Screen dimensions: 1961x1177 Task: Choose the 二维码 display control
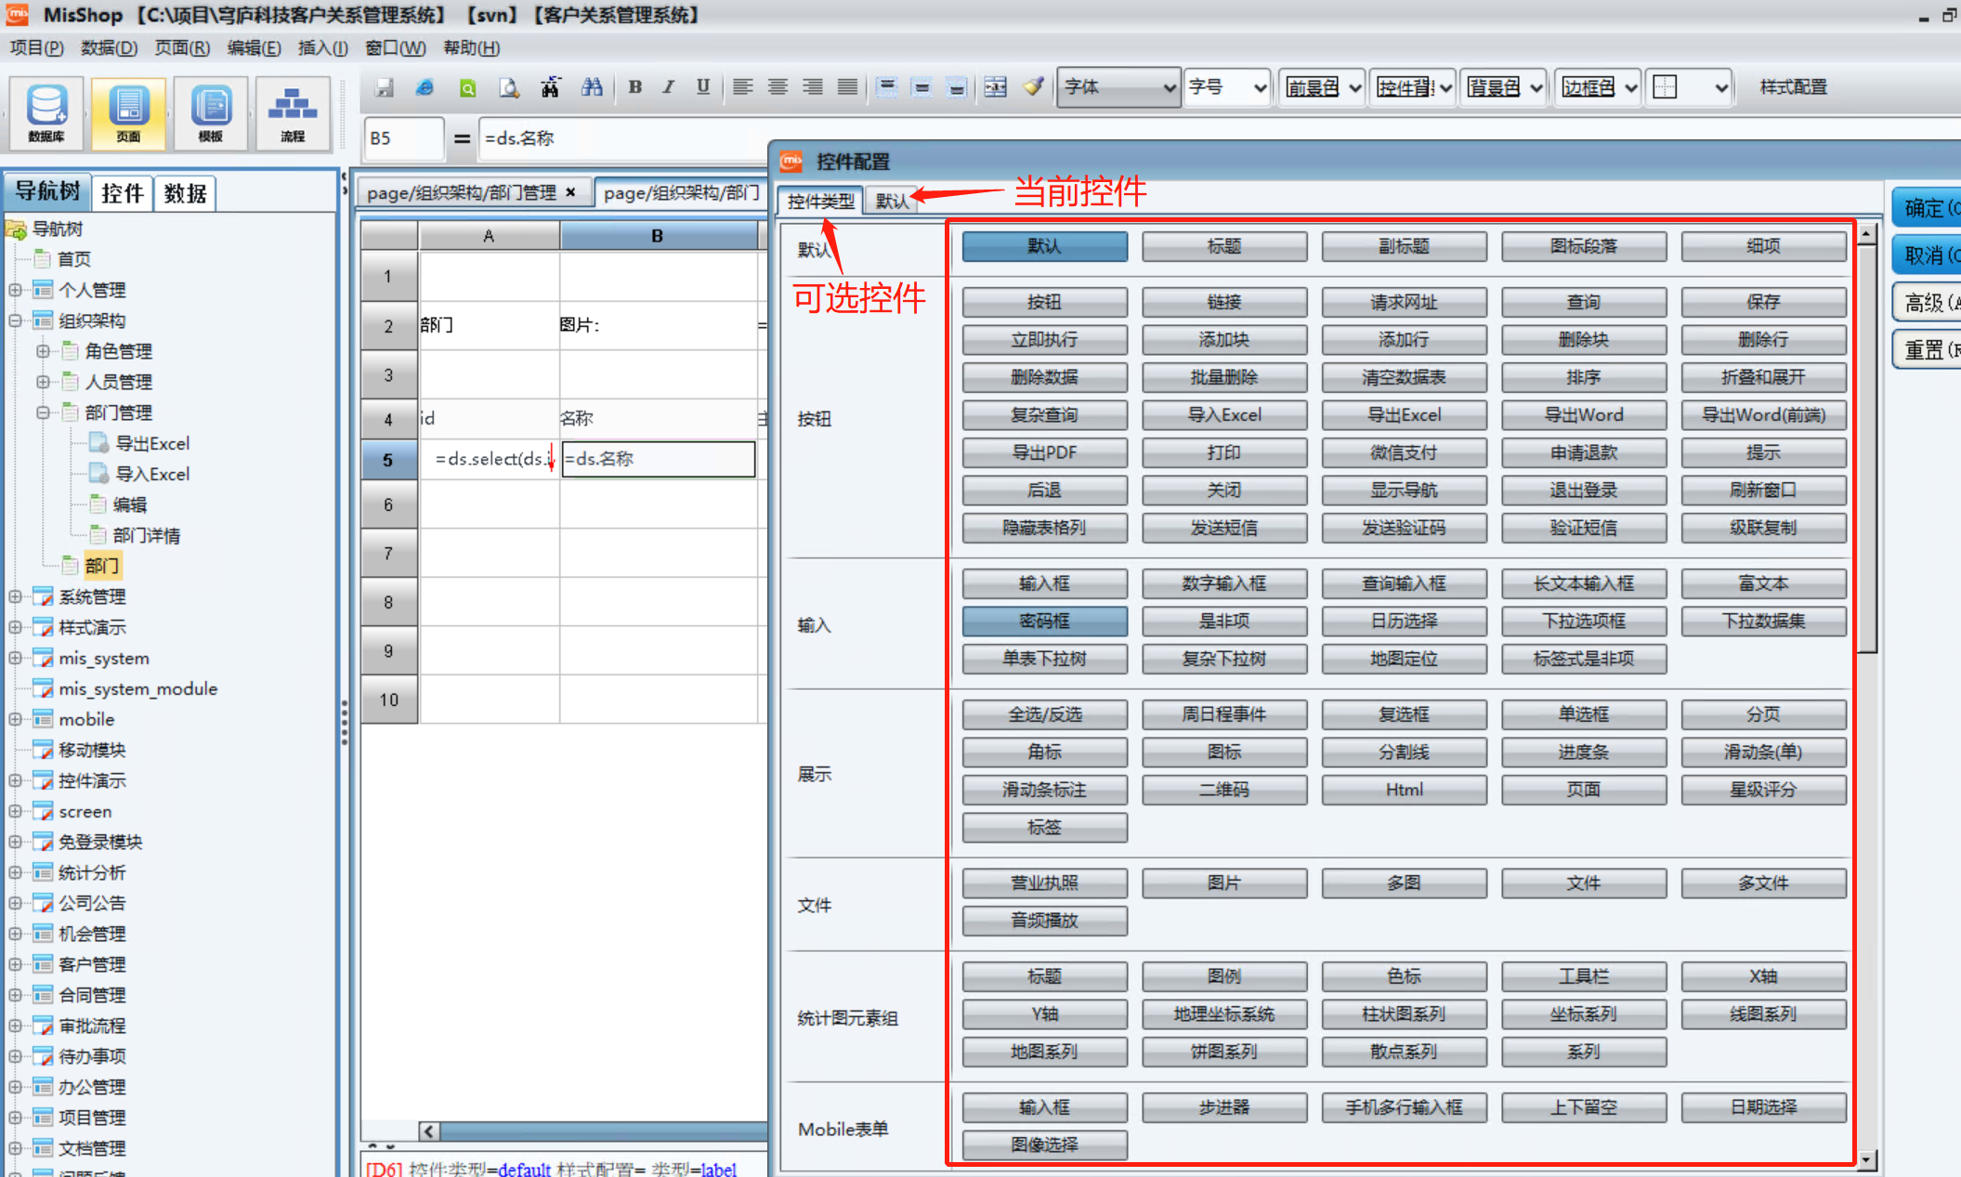1224,790
